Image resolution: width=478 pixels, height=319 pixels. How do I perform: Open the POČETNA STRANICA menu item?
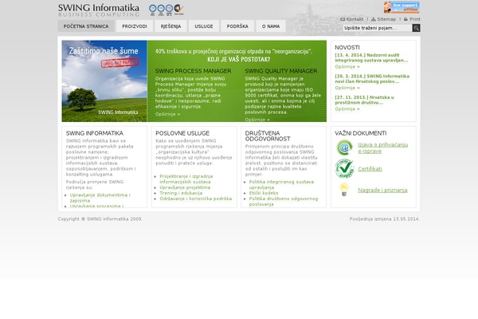(x=86, y=26)
